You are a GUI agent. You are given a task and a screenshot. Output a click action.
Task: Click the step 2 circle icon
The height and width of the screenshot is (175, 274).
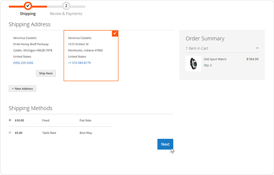pos(66,6)
